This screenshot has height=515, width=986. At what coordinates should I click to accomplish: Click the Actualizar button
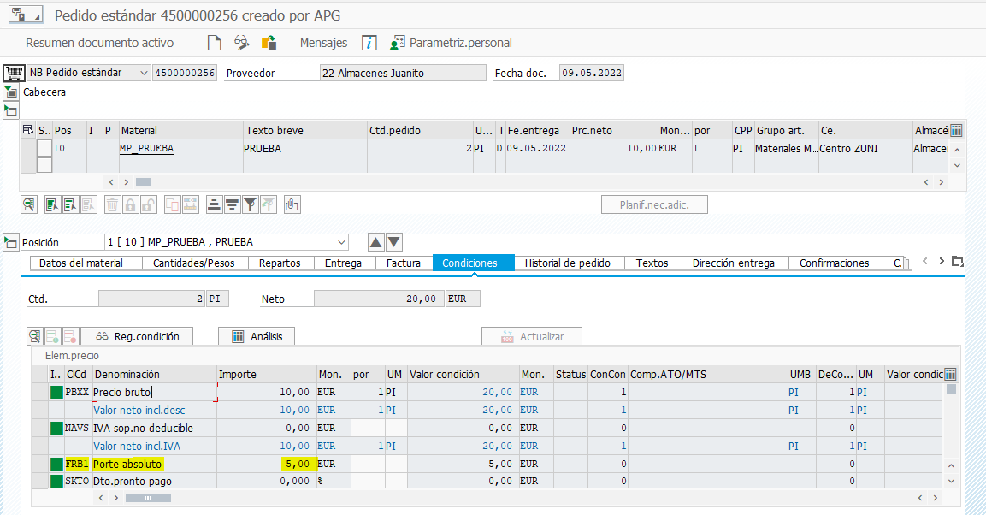[x=532, y=336]
